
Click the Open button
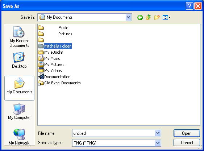187,133
